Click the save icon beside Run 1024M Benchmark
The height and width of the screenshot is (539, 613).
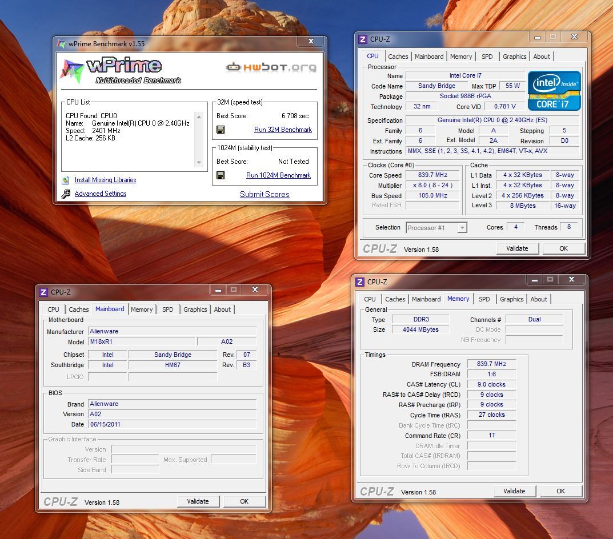pyautogui.click(x=221, y=175)
